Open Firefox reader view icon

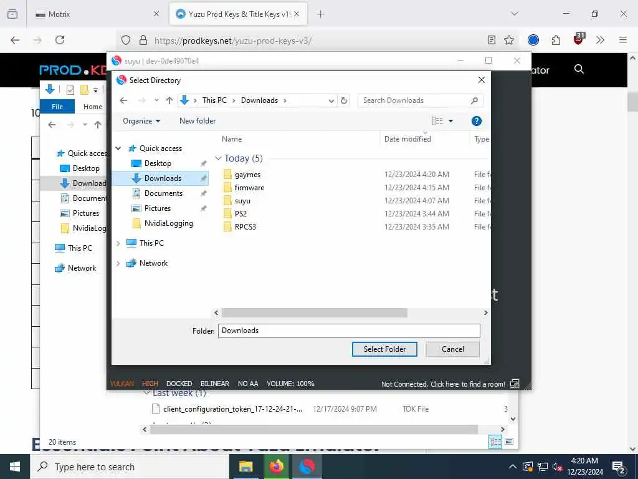[x=492, y=40]
